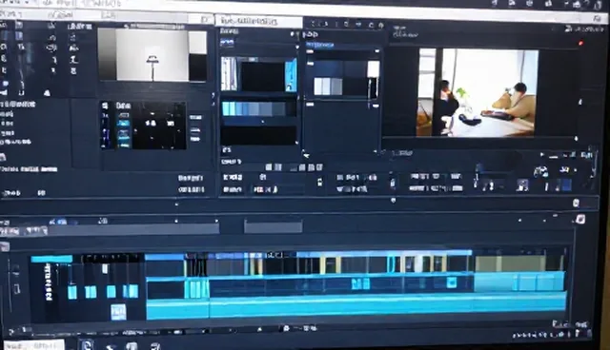Open the third pinned app in the taskbar
Image resolution: width=610 pixels, height=350 pixels.
(x=132, y=346)
